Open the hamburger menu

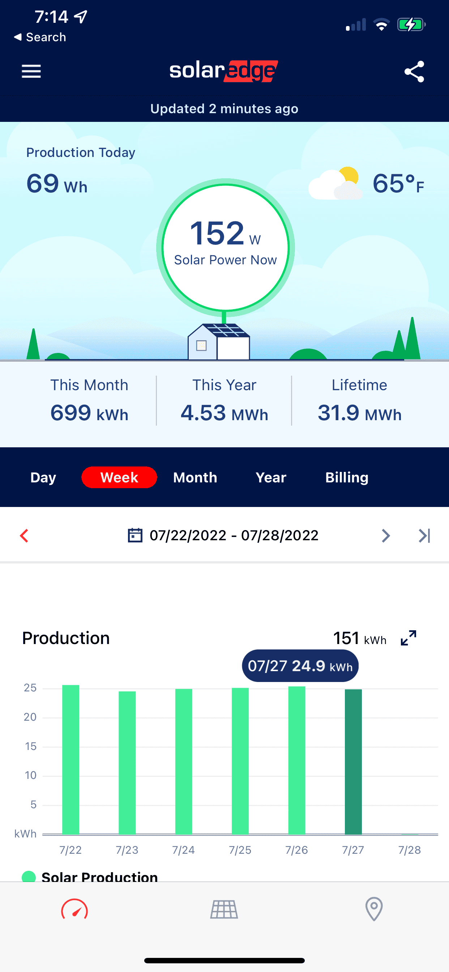[x=31, y=71]
